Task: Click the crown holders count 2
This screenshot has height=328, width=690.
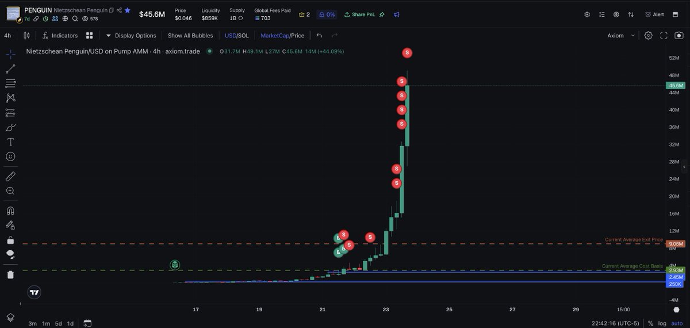Action: [x=304, y=14]
